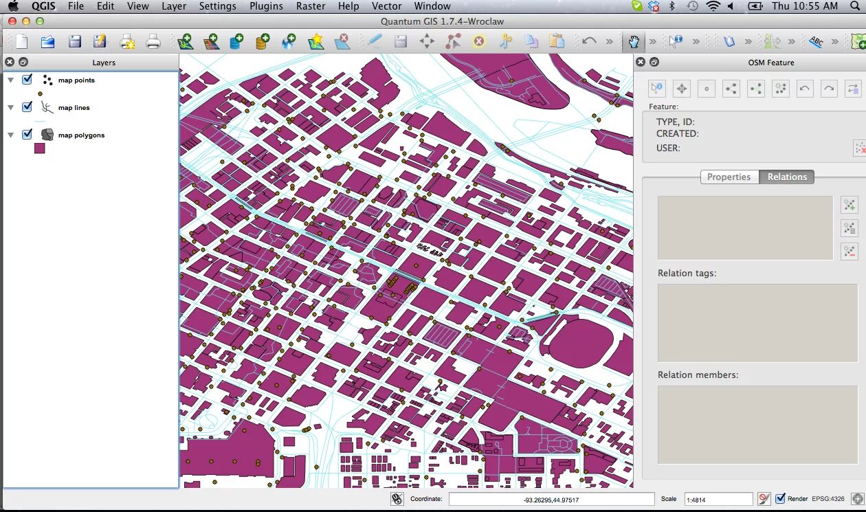Open the Raster menu

pos(311,6)
